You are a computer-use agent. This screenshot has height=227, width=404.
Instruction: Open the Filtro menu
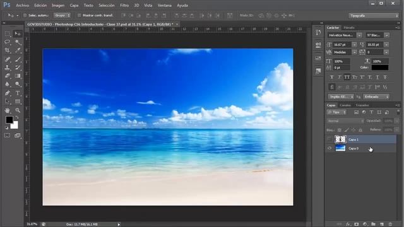(124, 5)
